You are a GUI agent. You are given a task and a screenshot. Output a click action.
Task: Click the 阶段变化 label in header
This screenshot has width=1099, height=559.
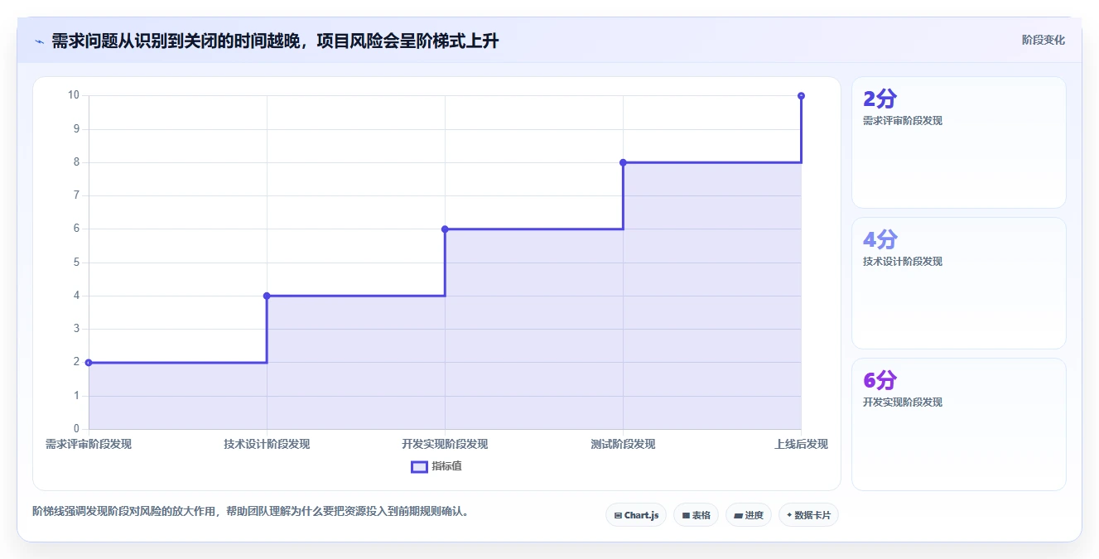(x=1044, y=40)
